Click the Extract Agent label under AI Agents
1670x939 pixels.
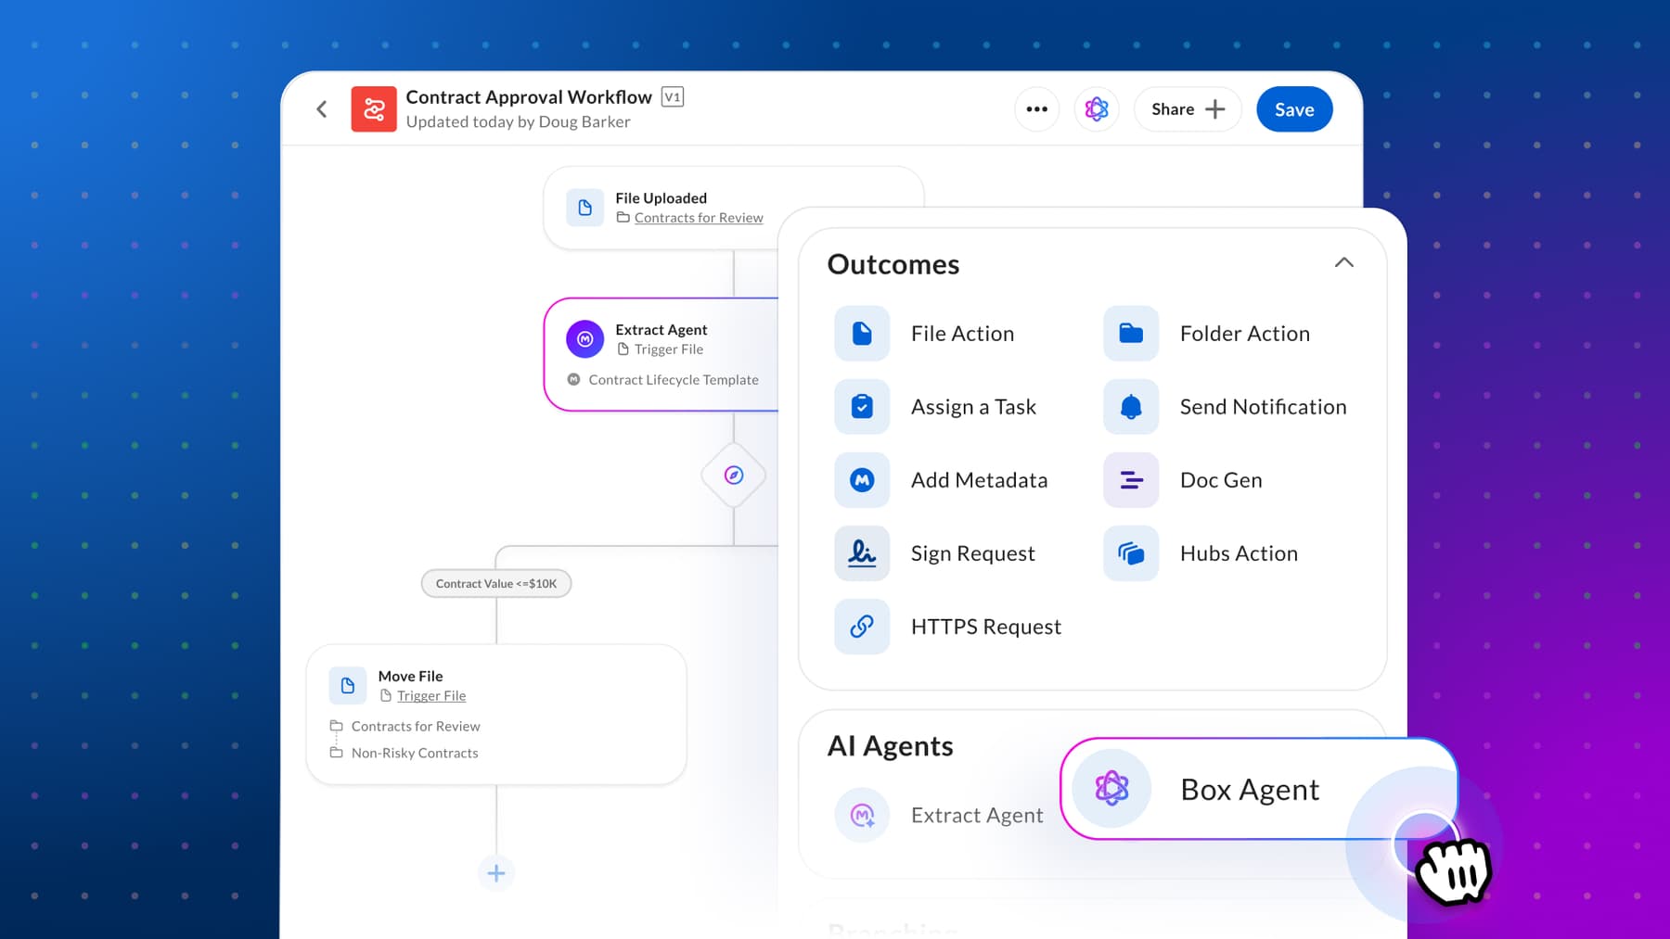[x=977, y=816]
